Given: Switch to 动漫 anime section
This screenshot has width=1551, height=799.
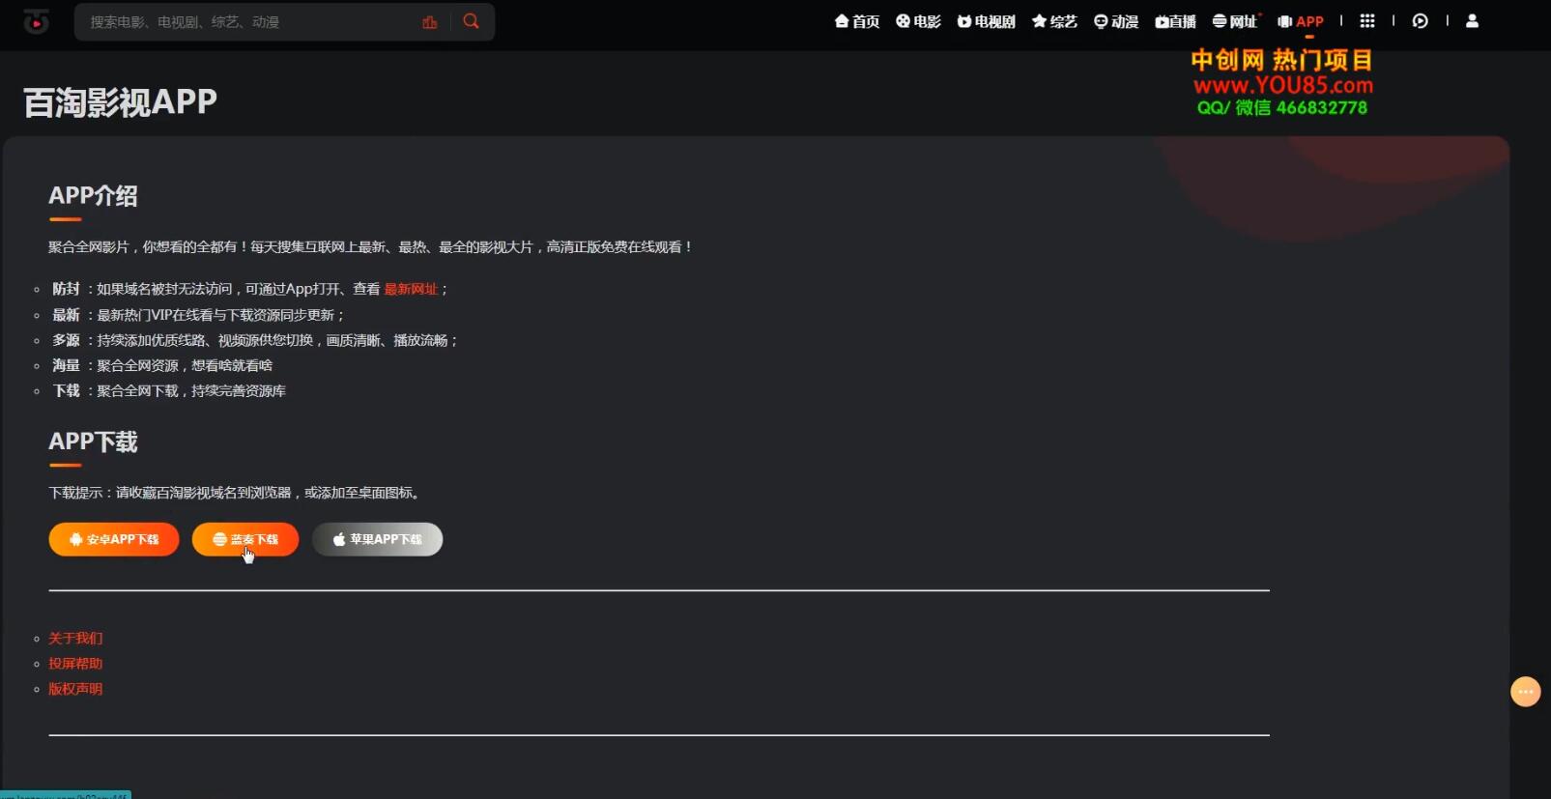Looking at the screenshot, I should 1116,21.
